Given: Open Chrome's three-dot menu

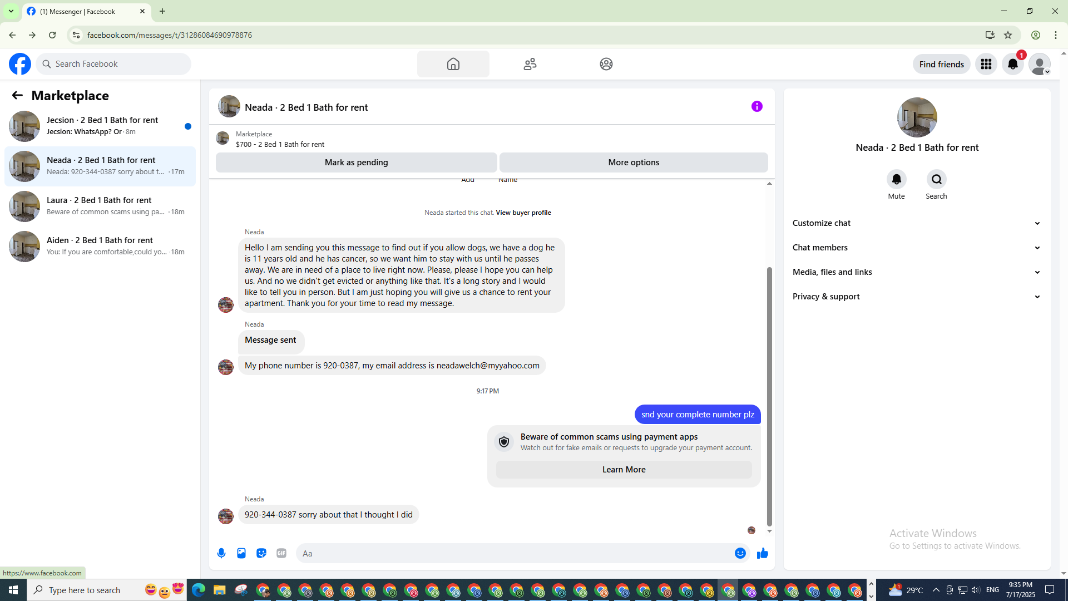Looking at the screenshot, I should (1056, 35).
